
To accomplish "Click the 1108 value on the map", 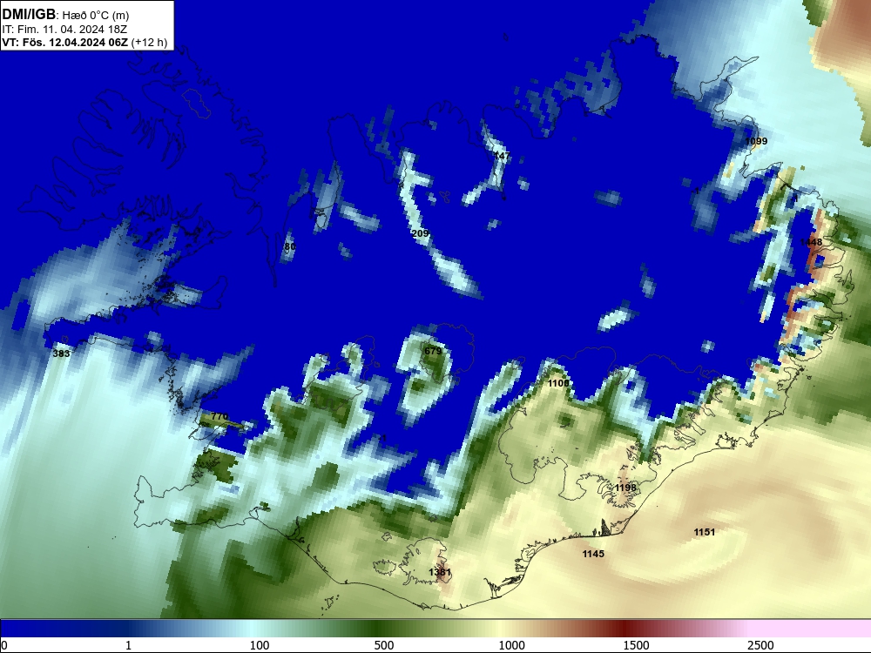I will (558, 383).
